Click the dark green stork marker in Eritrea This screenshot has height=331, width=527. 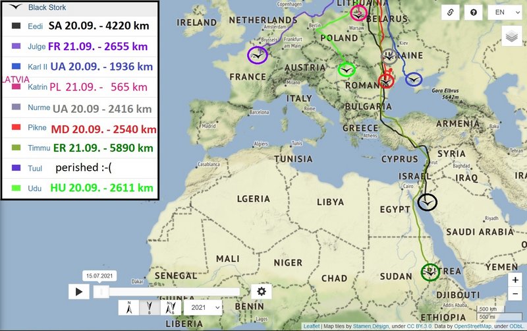tap(430, 272)
